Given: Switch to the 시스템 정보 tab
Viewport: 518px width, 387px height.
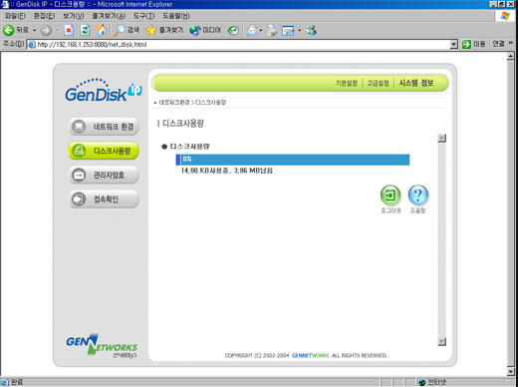Looking at the screenshot, I should tap(416, 83).
